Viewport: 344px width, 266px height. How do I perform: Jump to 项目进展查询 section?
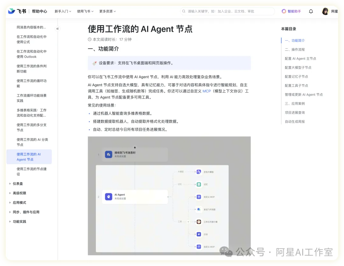tap(295, 112)
